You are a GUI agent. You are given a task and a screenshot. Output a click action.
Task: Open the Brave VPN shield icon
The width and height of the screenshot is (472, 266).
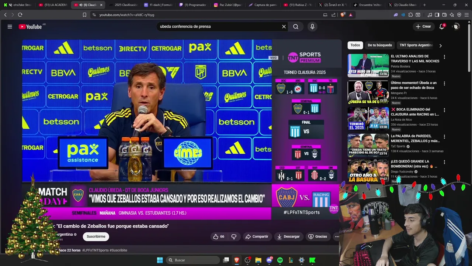click(459, 15)
